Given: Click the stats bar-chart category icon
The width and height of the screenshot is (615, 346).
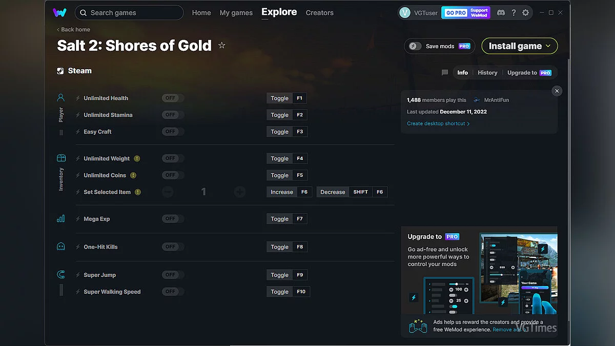Looking at the screenshot, I should [x=60, y=218].
